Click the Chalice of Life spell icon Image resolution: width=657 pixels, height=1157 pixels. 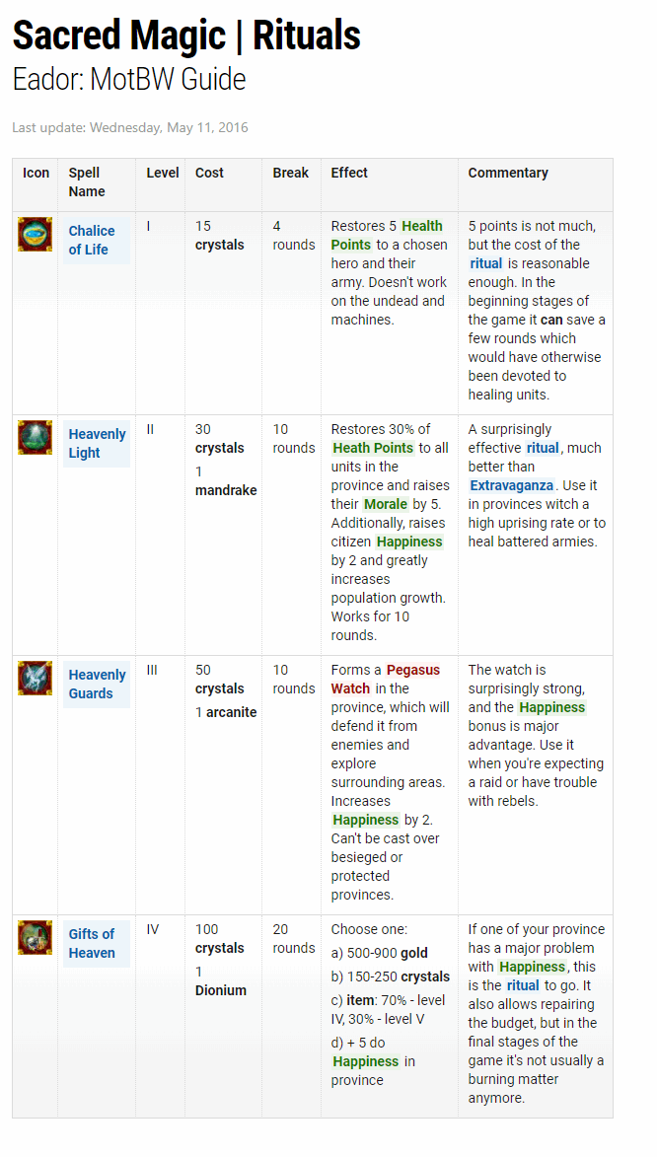(x=35, y=235)
